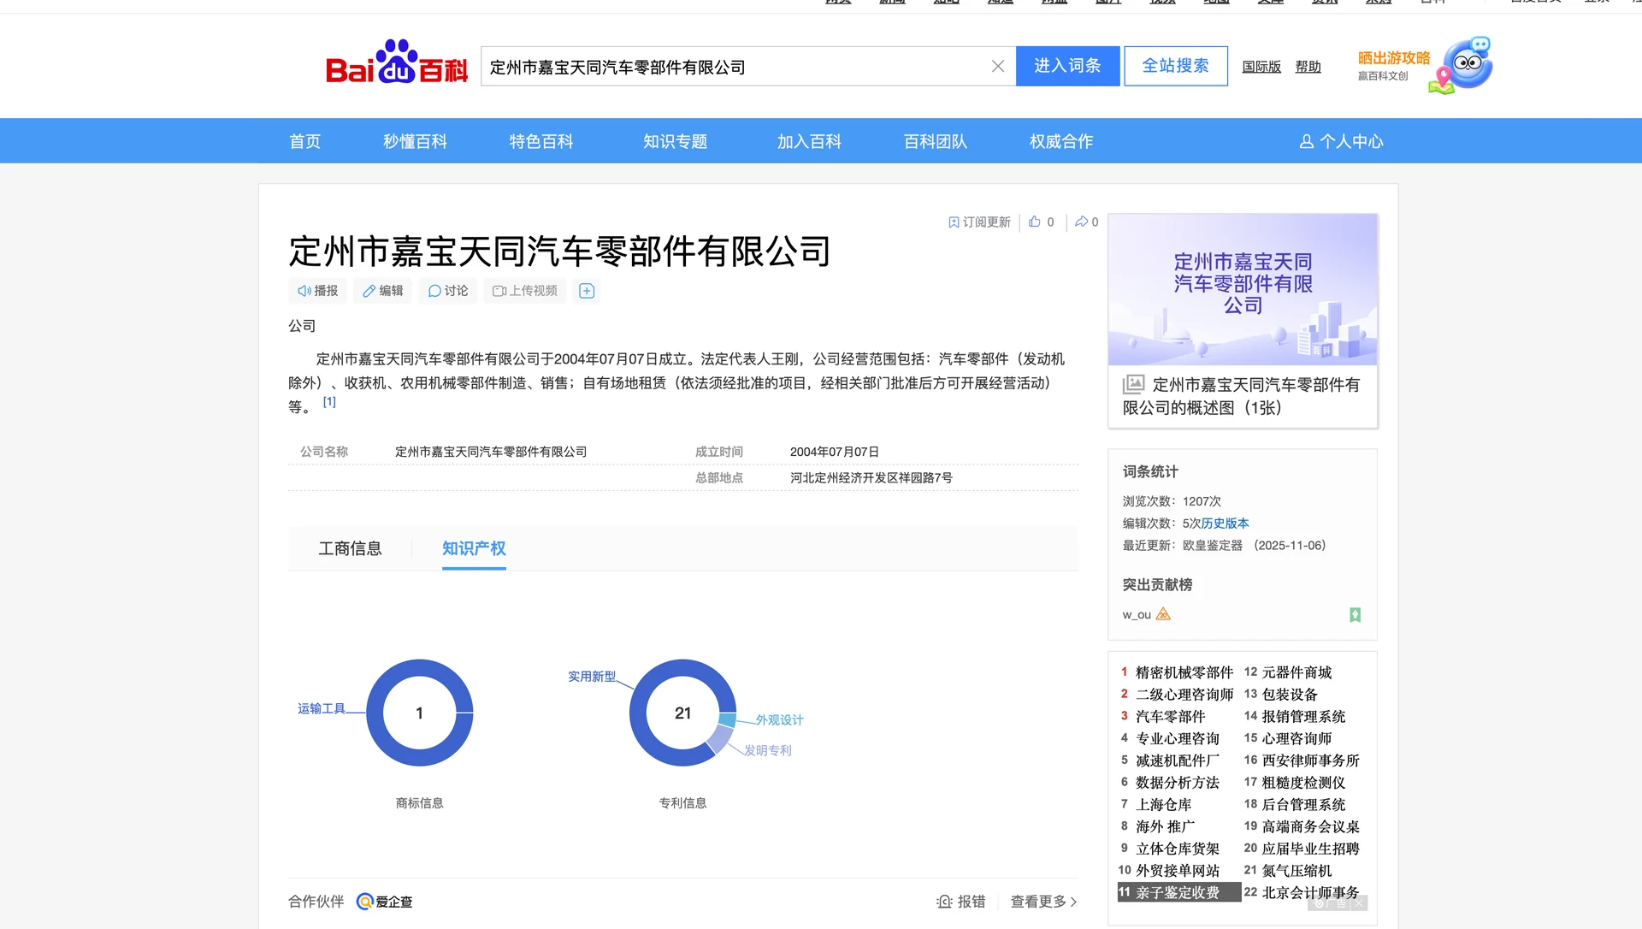Image resolution: width=1642 pixels, height=929 pixels.
Task: Expand 查看更多 chevron link
Action: (x=1043, y=902)
